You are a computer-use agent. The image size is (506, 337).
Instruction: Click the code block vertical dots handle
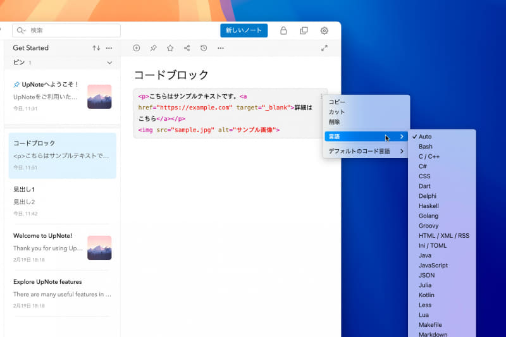click(x=321, y=96)
